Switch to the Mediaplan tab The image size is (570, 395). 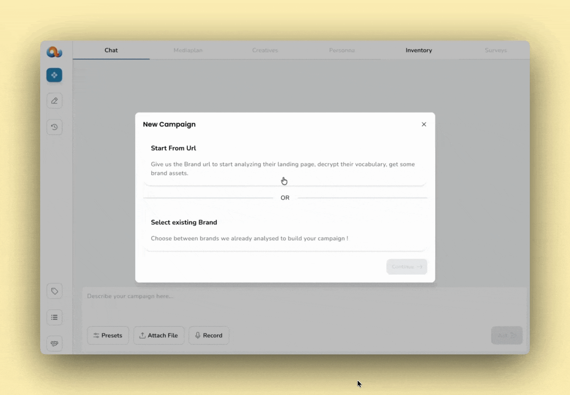tap(188, 50)
